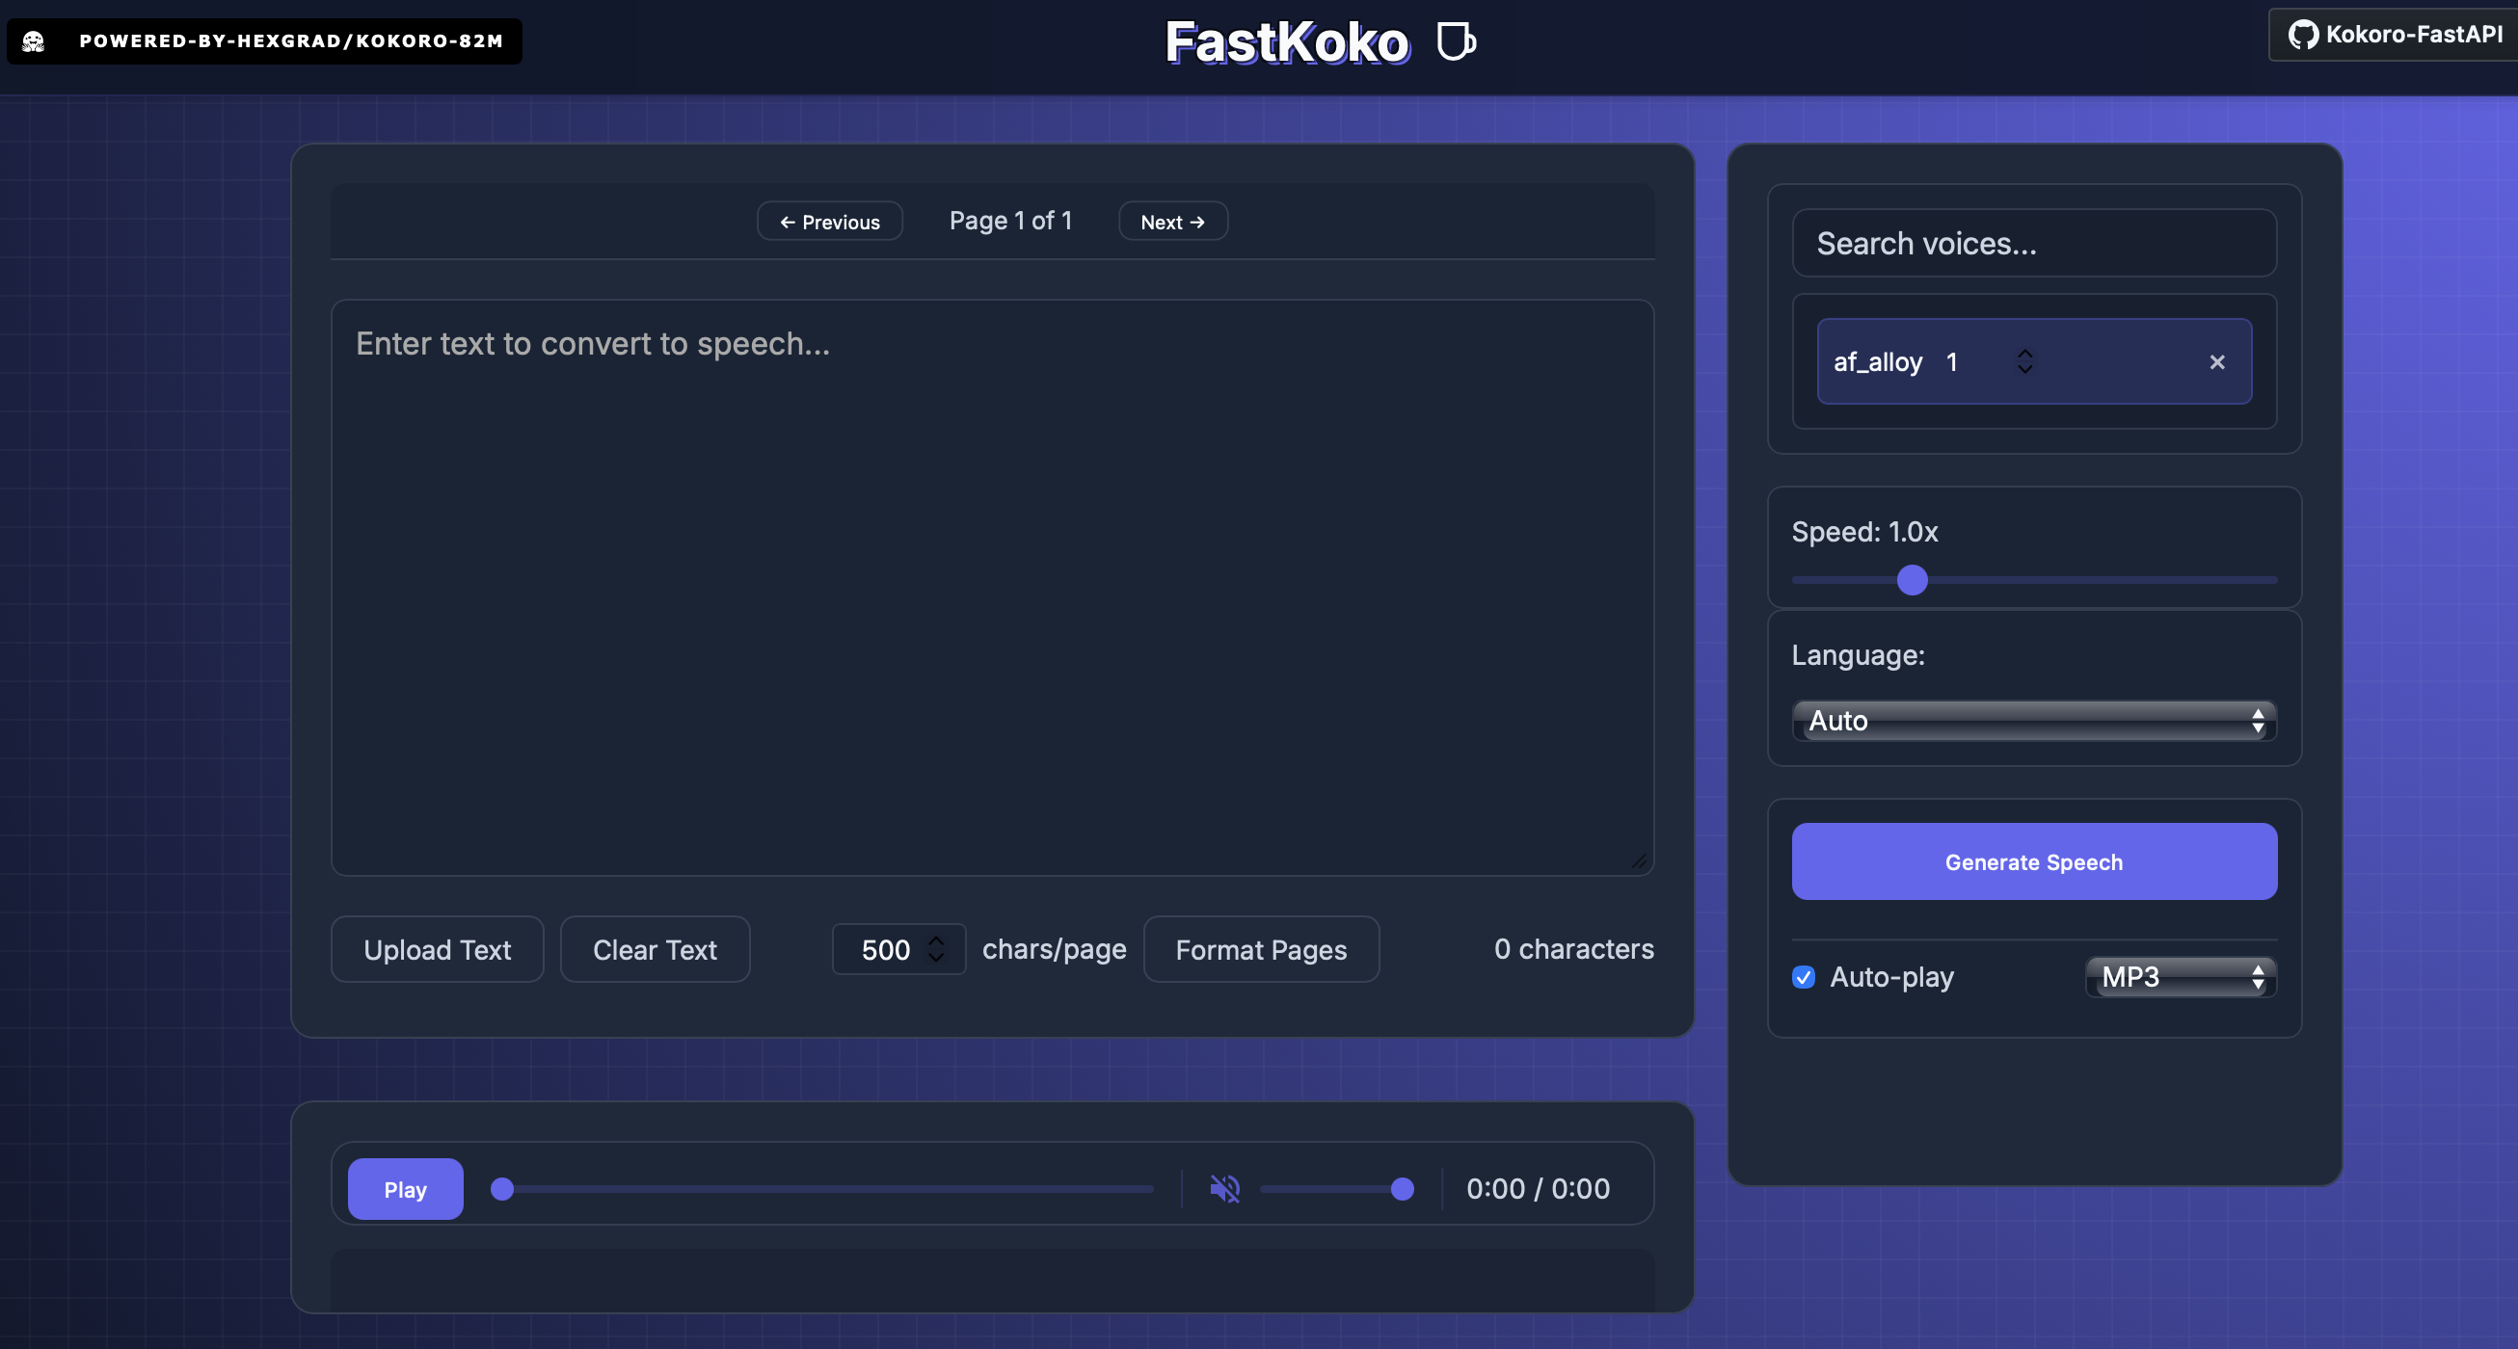
Task: Open the Kokoro-FastAPI GitHub link
Action: pyautogui.click(x=2395, y=35)
